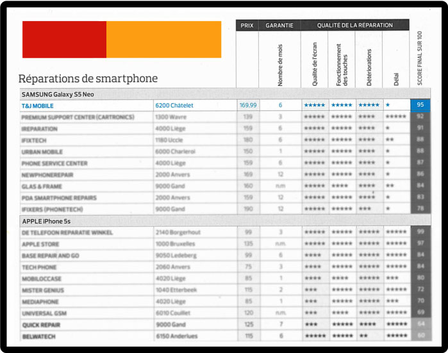Click the price '135' in APPLE STORE row
448x353 pixels.
click(248, 243)
